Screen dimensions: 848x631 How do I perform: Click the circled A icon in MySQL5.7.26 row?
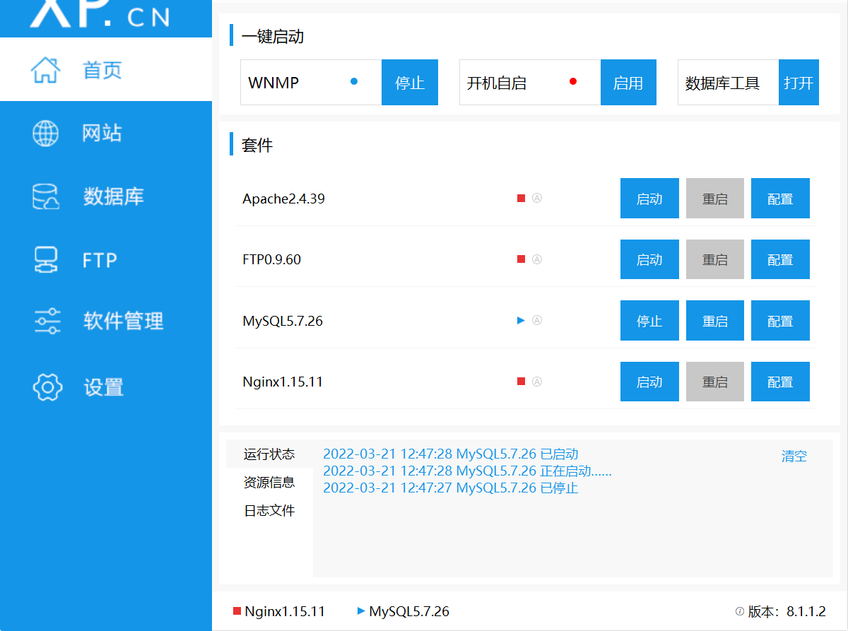point(536,321)
